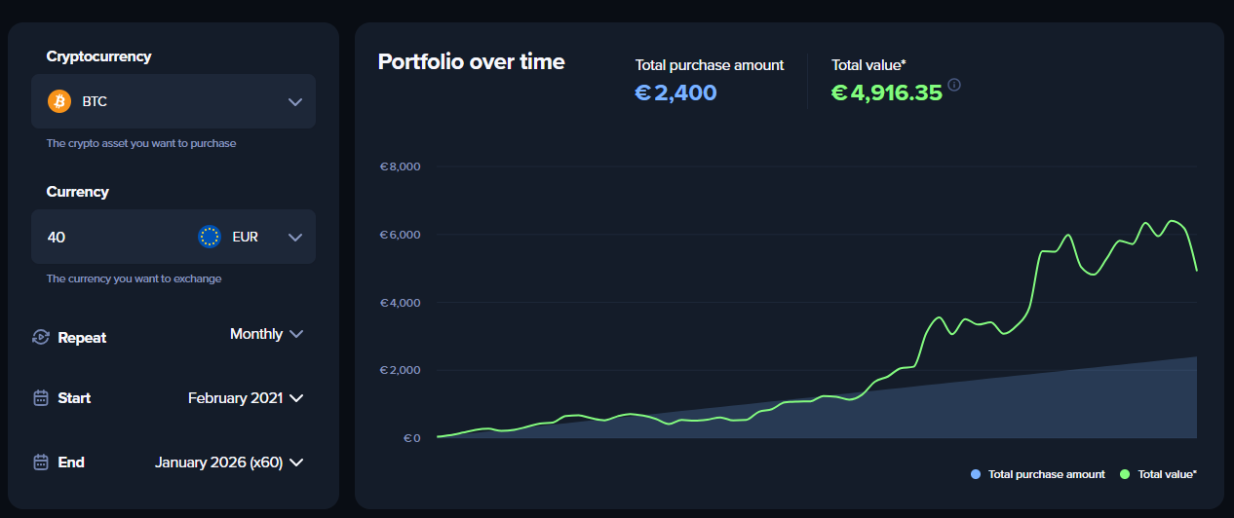This screenshot has height=518, width=1234.
Task: Click the blue Total purchase amount legend dot
Action: pyautogui.click(x=976, y=474)
